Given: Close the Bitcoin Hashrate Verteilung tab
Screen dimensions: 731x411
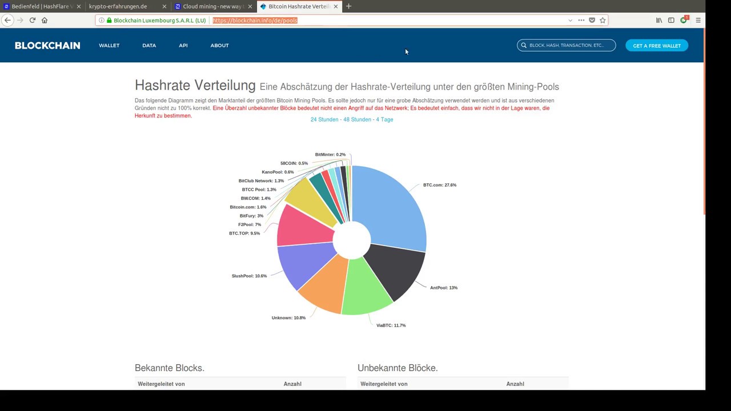Looking at the screenshot, I should [x=336, y=6].
